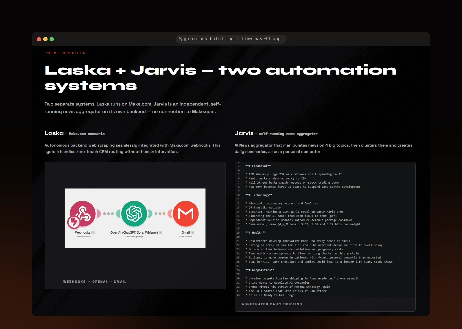
Task: Click the "Webhooks → OpenAI → Gmail" caption
Action: (x=95, y=282)
